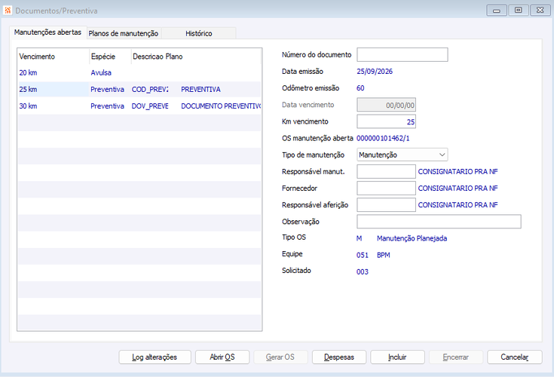The width and height of the screenshot is (554, 377).
Task: Click the orange application icon in title bar
Action: (8, 11)
